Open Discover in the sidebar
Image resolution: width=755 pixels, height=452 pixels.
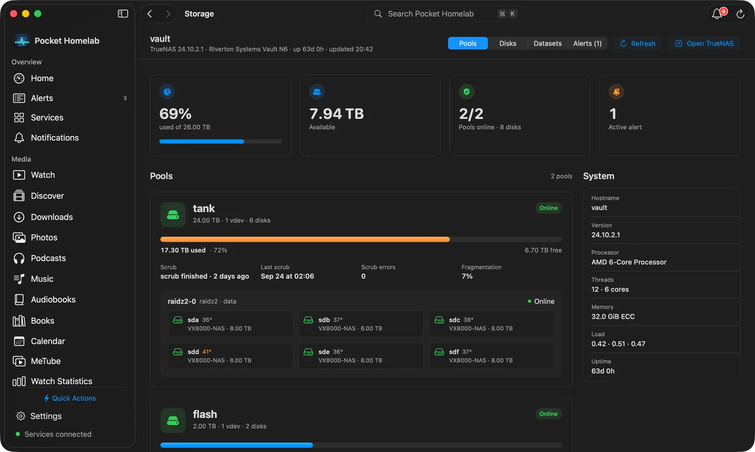point(69,196)
